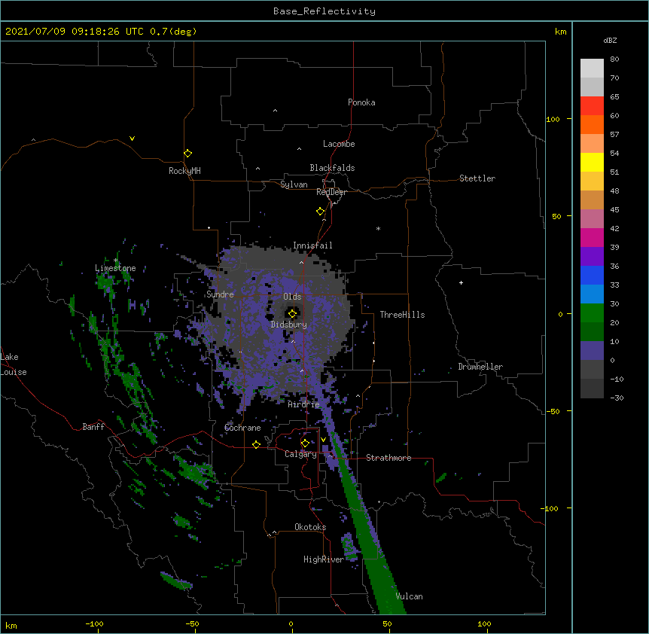The height and width of the screenshot is (634, 649).
Task: Select the Banff town label
Action: [93, 427]
